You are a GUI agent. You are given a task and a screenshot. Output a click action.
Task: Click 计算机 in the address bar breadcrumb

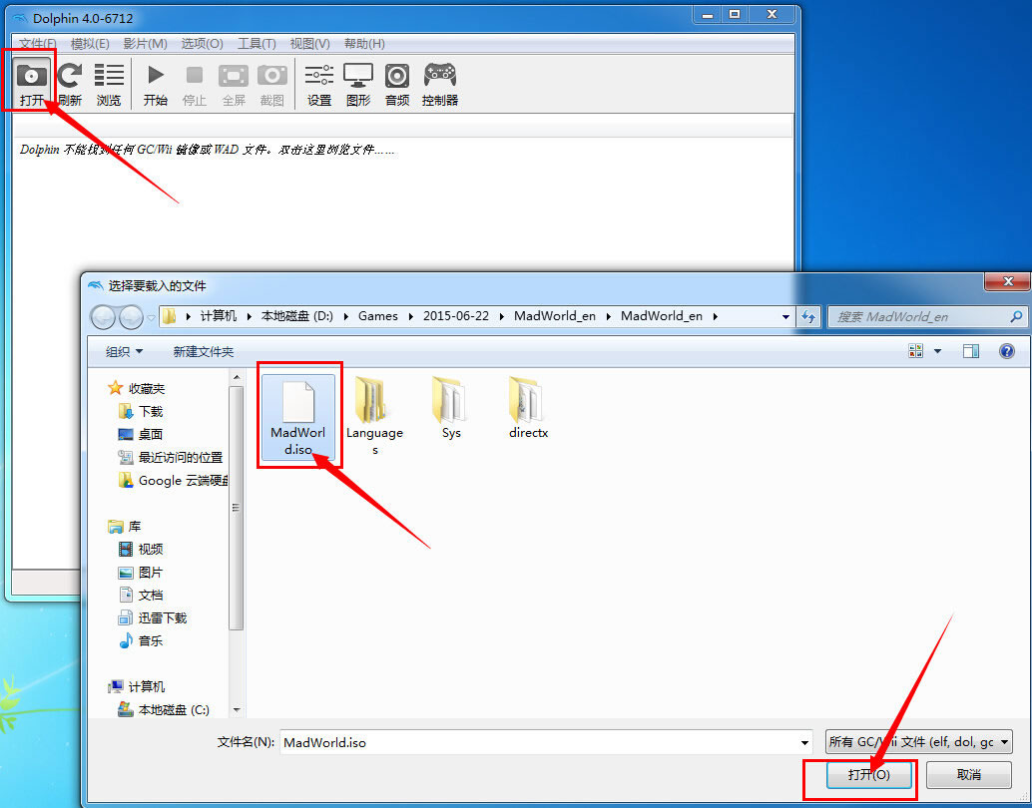click(x=218, y=316)
